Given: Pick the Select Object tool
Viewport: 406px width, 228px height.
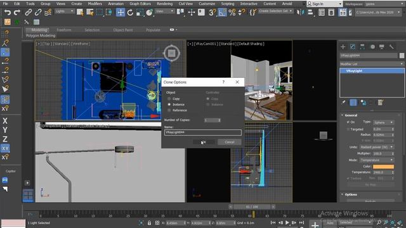Looking at the screenshot, I should pos(80,12).
